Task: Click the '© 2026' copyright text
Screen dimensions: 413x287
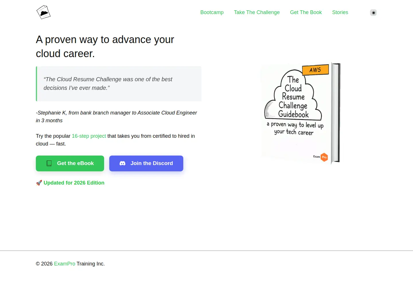Action: [x=44, y=264]
